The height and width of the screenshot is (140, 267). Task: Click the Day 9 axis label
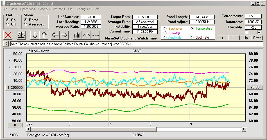191,124
